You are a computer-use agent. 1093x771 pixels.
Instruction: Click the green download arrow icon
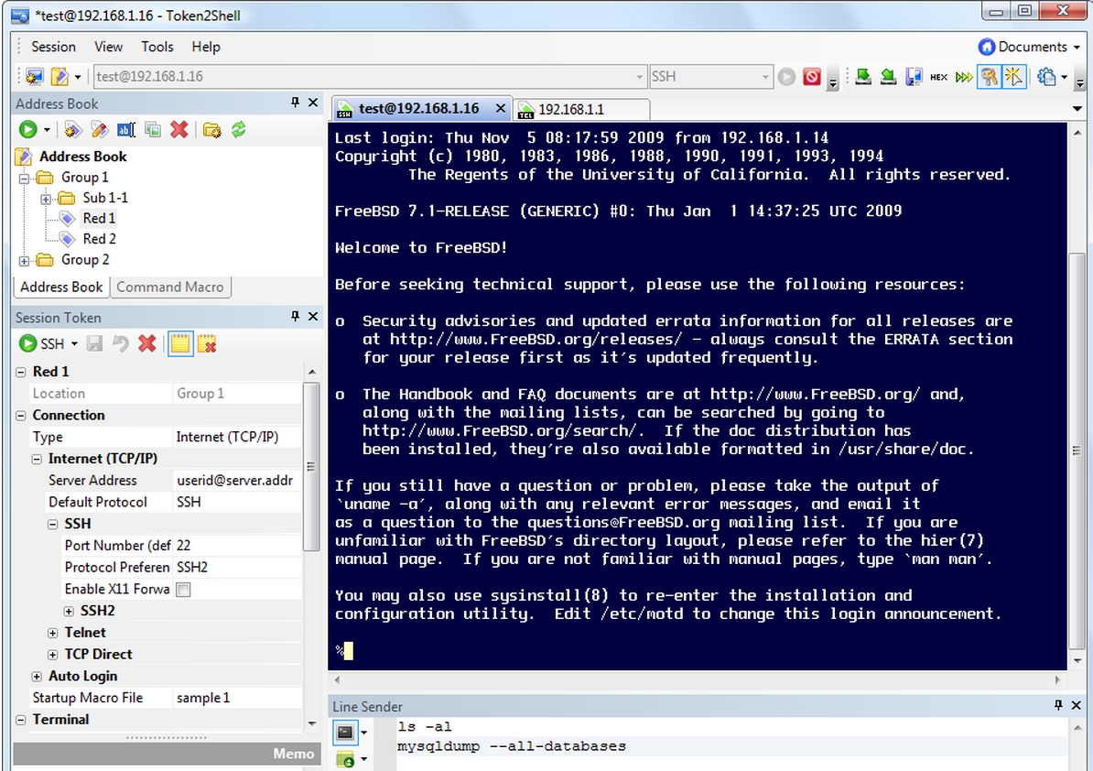click(x=888, y=76)
